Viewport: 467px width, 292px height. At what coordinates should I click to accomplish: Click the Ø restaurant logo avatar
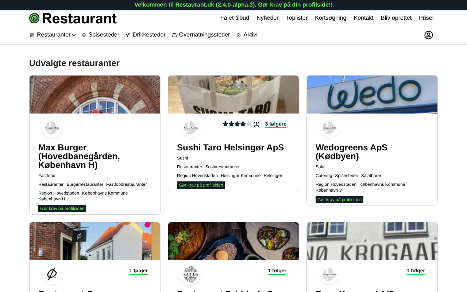(x=52, y=274)
